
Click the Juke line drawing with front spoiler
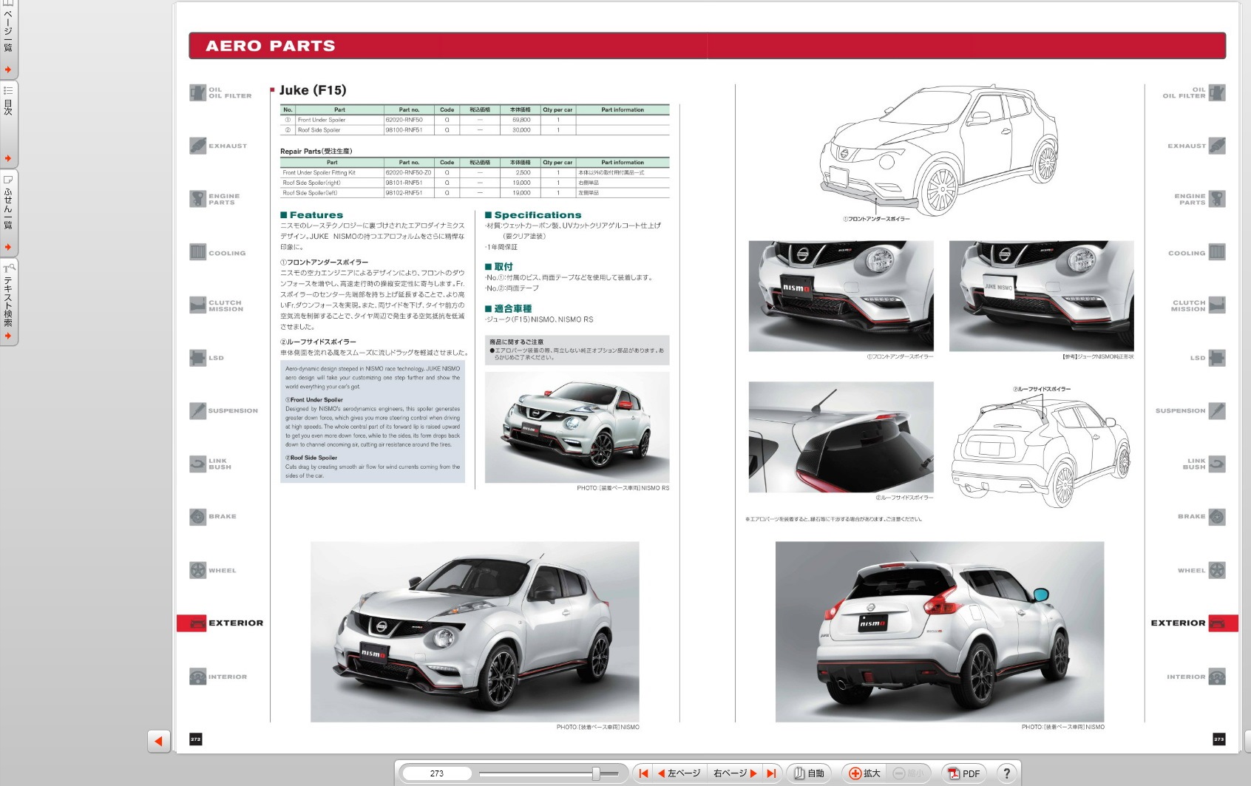coord(939,149)
